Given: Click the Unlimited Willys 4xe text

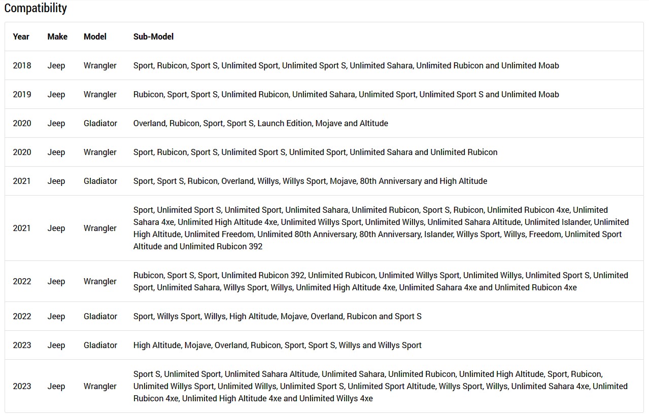Looking at the screenshot, I should point(336,398).
